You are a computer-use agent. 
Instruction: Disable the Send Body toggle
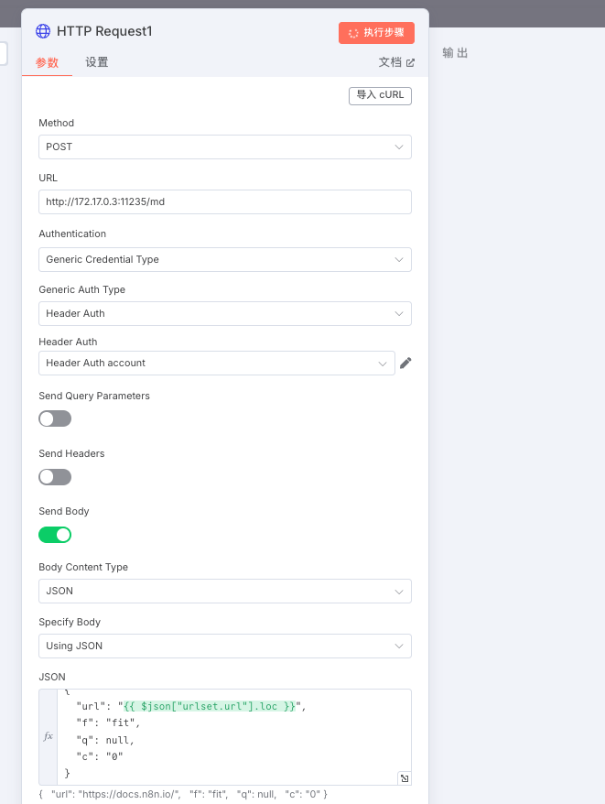tap(55, 535)
